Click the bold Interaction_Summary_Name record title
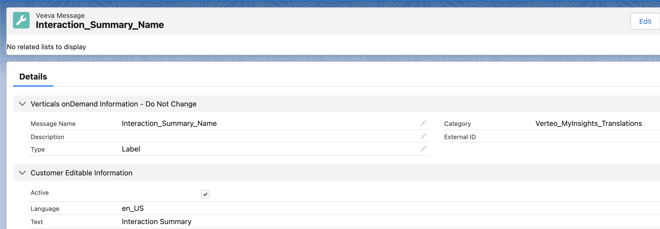Image resolution: width=660 pixels, height=229 pixels. [x=100, y=25]
